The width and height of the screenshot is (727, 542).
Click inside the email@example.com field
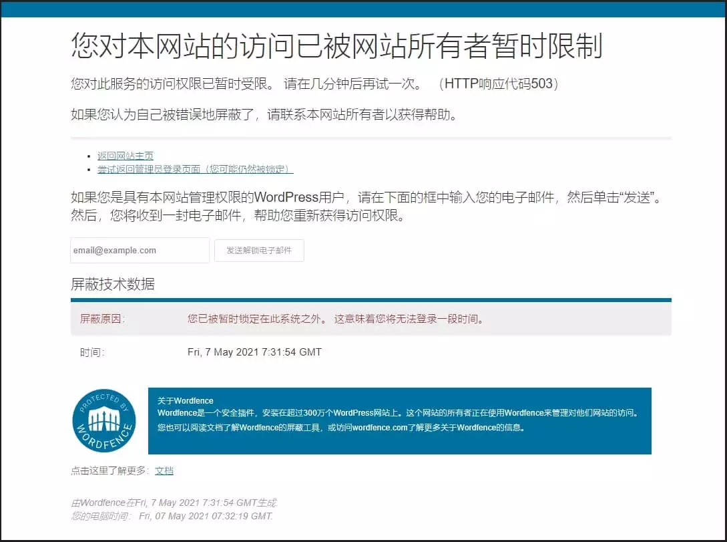(x=140, y=250)
